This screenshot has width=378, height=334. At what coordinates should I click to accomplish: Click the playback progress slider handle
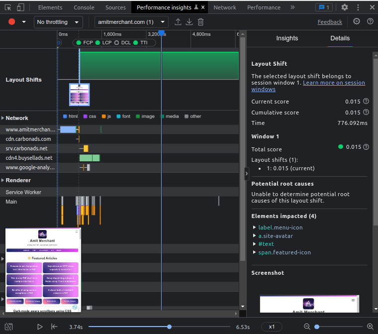(x=169, y=327)
